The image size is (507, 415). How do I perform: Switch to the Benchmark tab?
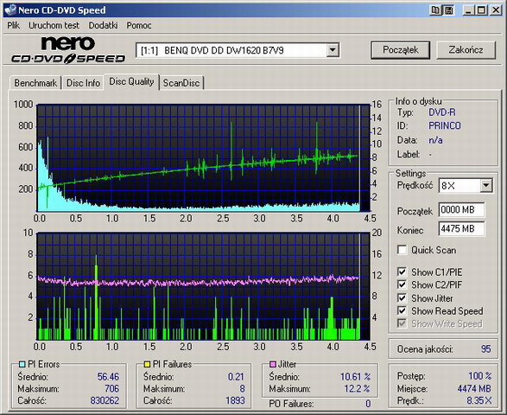coord(35,83)
